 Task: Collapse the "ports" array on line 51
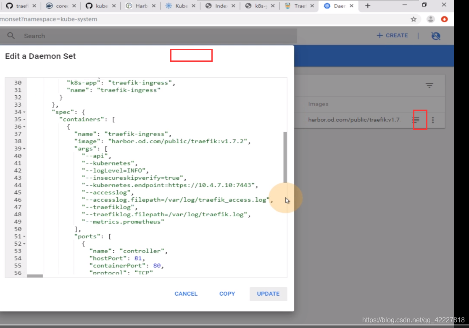click(x=24, y=236)
